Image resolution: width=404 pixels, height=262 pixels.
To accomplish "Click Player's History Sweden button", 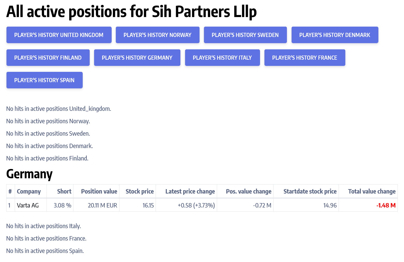I will coord(245,35).
